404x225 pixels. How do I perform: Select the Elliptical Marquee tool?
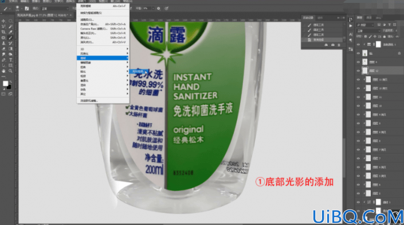click(10, 21)
